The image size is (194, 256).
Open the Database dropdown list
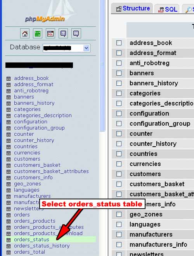[x=86, y=48]
